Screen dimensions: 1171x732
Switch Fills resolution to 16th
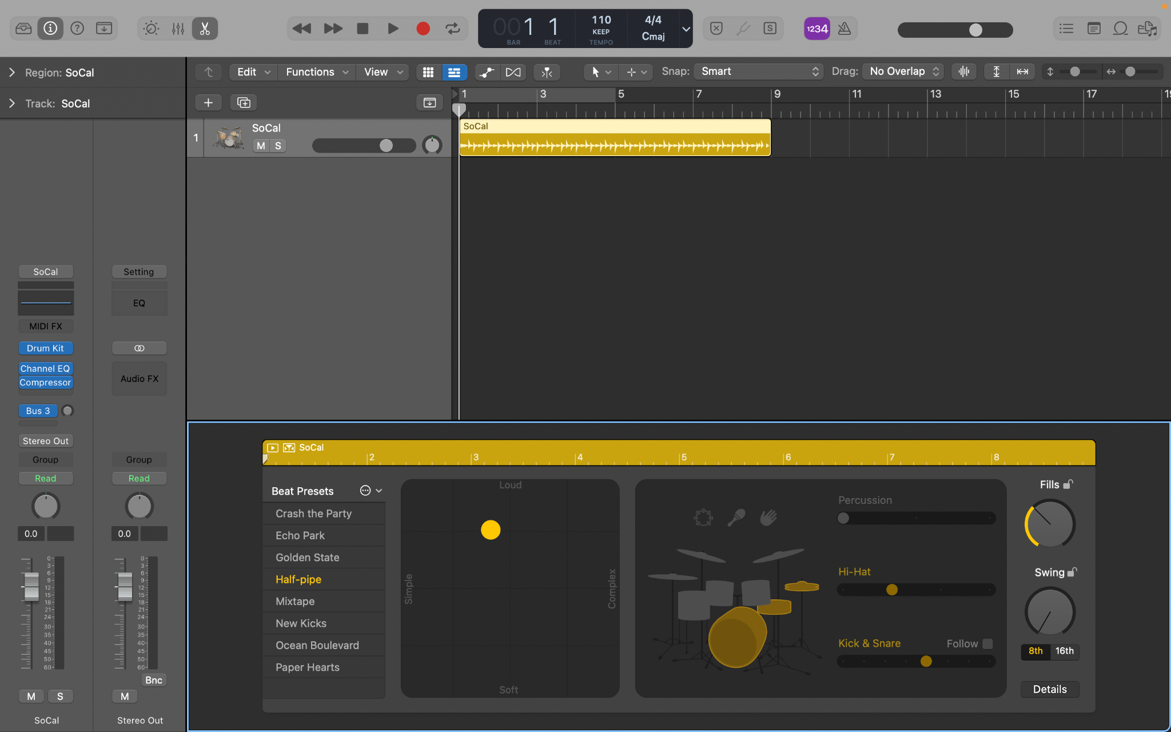(x=1064, y=651)
